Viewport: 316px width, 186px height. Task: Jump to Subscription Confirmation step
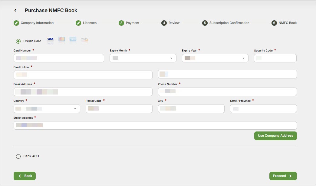(x=205, y=23)
